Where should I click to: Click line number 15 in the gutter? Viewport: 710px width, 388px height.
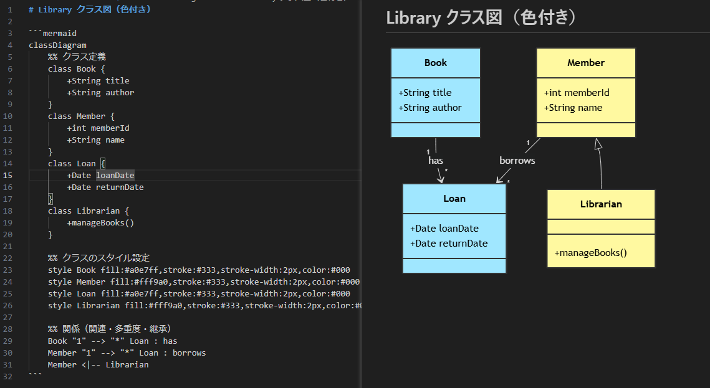pyautogui.click(x=8, y=176)
